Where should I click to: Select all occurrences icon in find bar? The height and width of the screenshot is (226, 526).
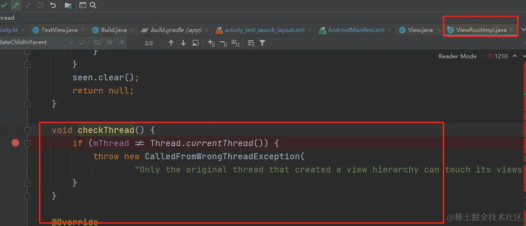[x=236, y=43]
